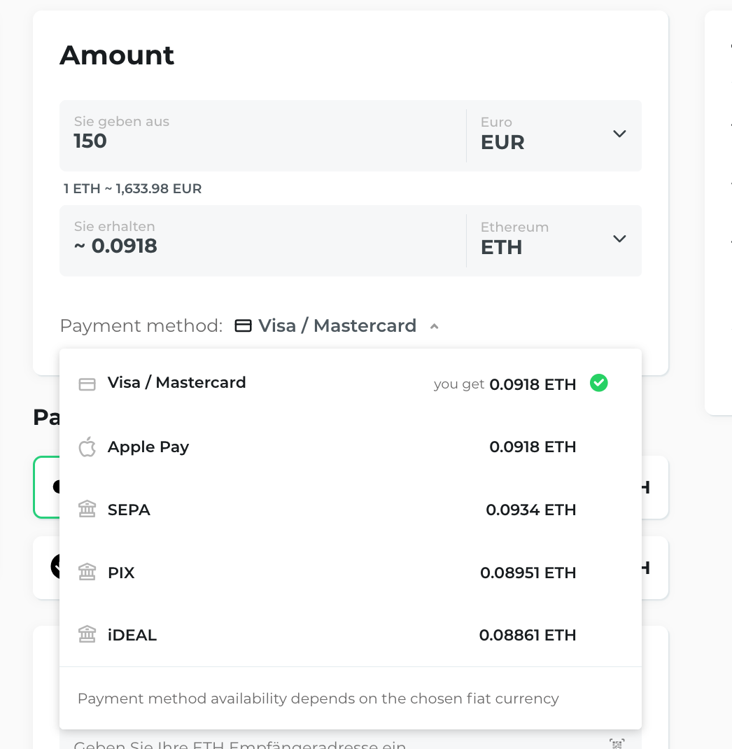This screenshot has height=749, width=732.
Task: Open the EUR currency dropdown
Action: point(619,134)
